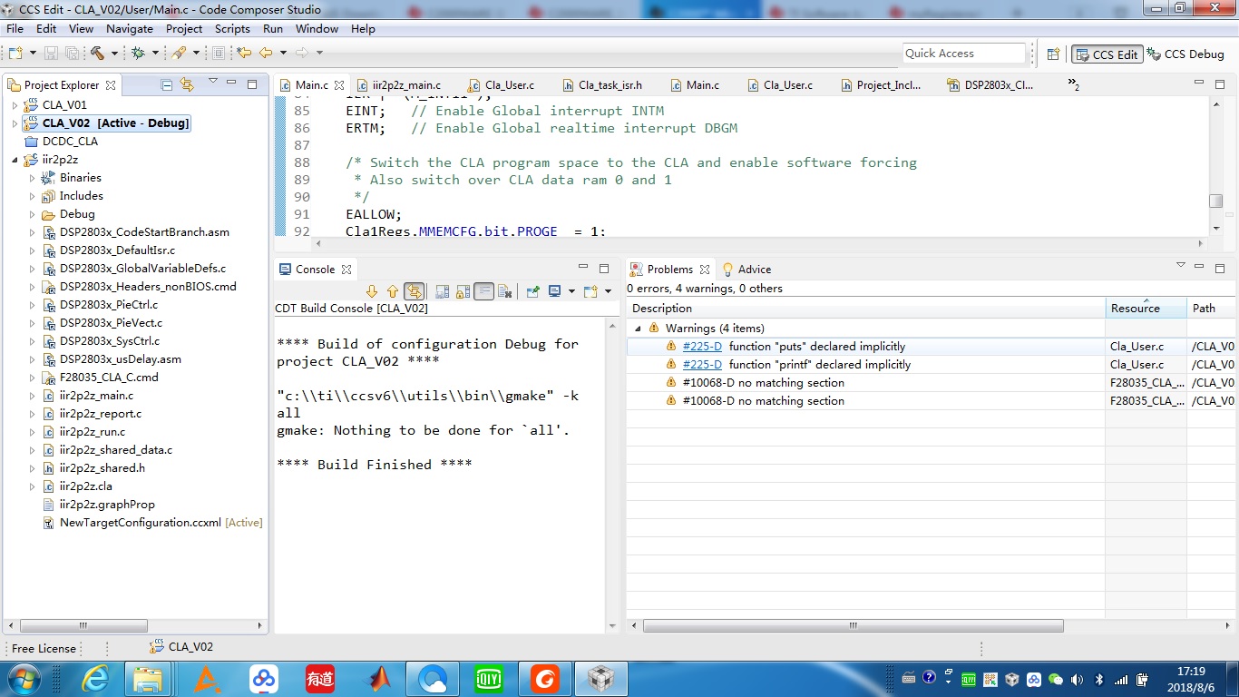The width and height of the screenshot is (1239, 697).
Task: Expand the CLA_V02 project
Action: click(x=15, y=123)
